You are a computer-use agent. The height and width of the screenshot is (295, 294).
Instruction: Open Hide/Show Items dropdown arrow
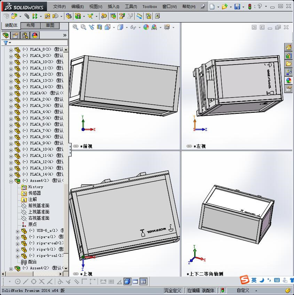point(140,27)
